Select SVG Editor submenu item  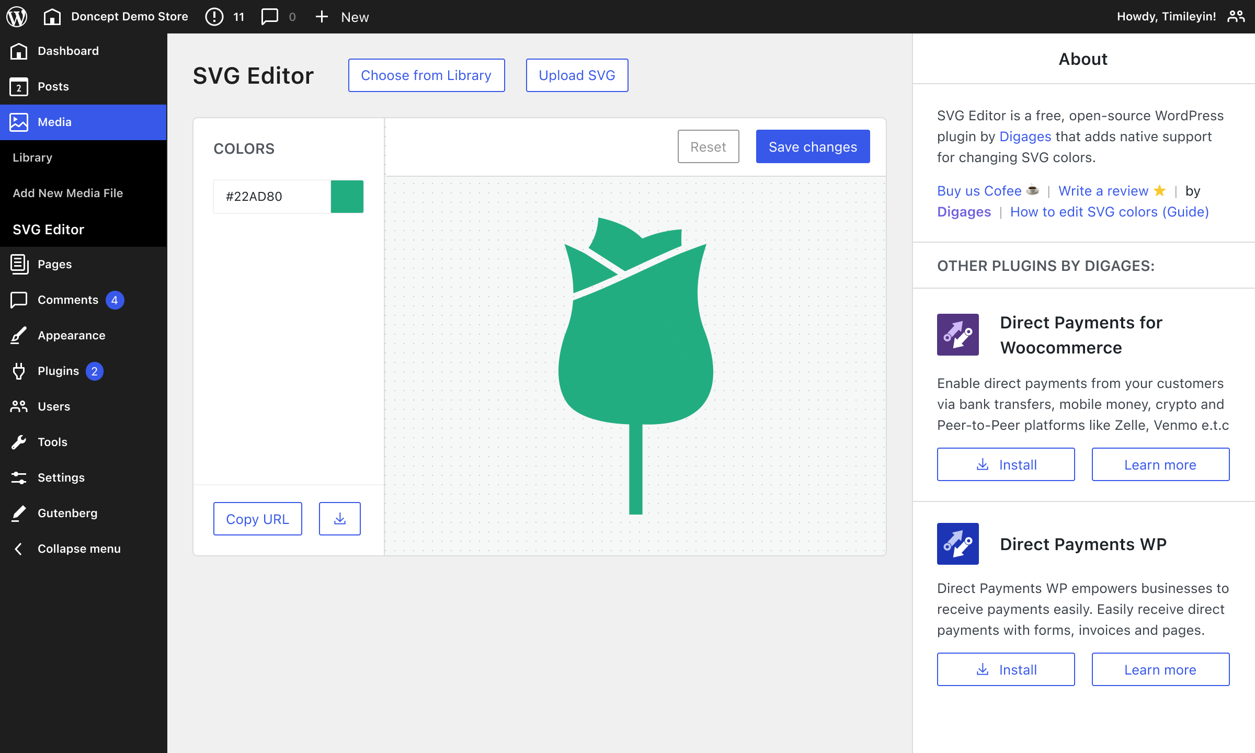(48, 230)
